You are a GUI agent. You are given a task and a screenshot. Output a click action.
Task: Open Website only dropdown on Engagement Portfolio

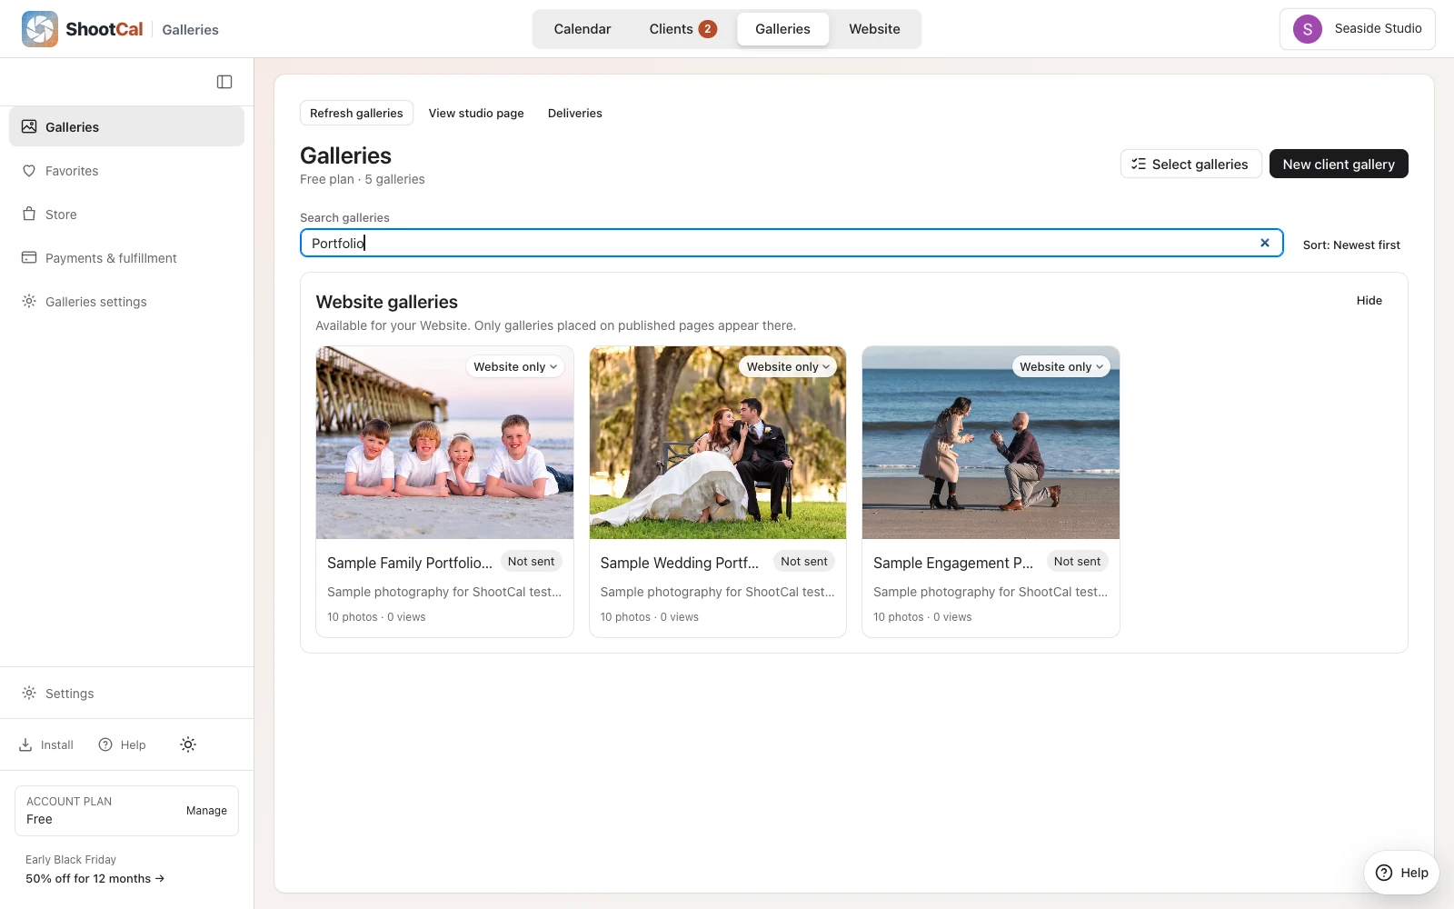(x=1061, y=366)
